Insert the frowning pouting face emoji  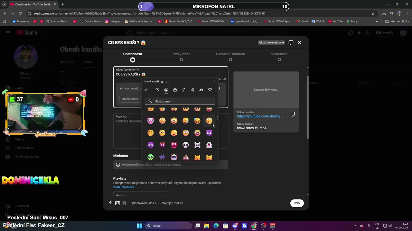coord(162,121)
